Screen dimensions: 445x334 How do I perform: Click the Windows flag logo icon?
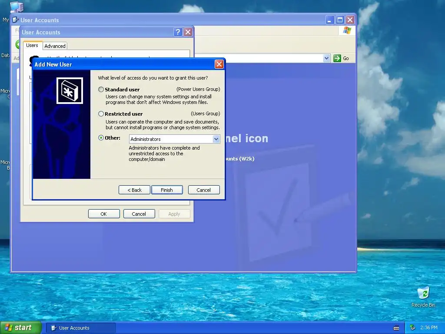pyautogui.click(x=347, y=30)
